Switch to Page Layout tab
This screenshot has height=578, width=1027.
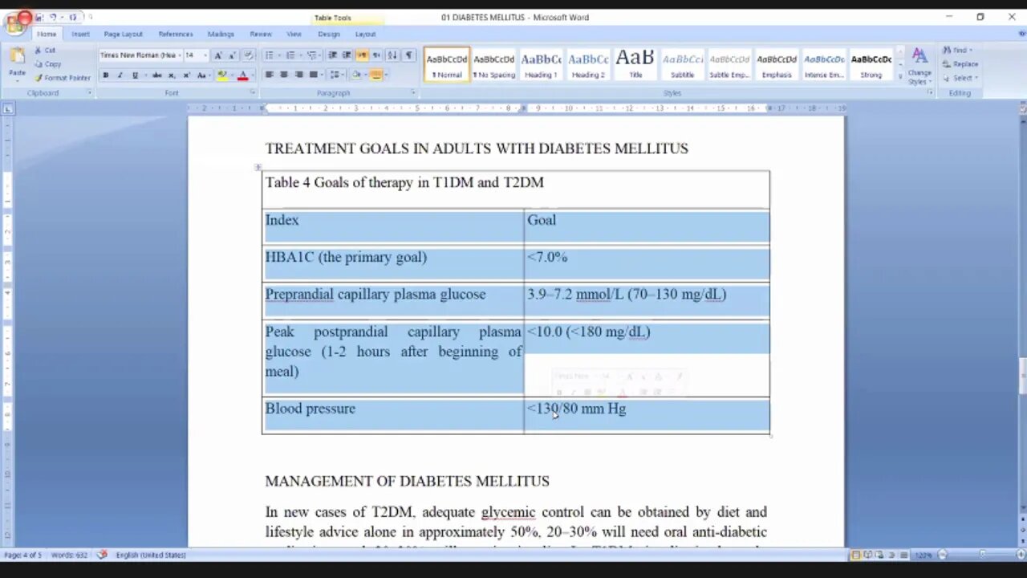click(123, 34)
